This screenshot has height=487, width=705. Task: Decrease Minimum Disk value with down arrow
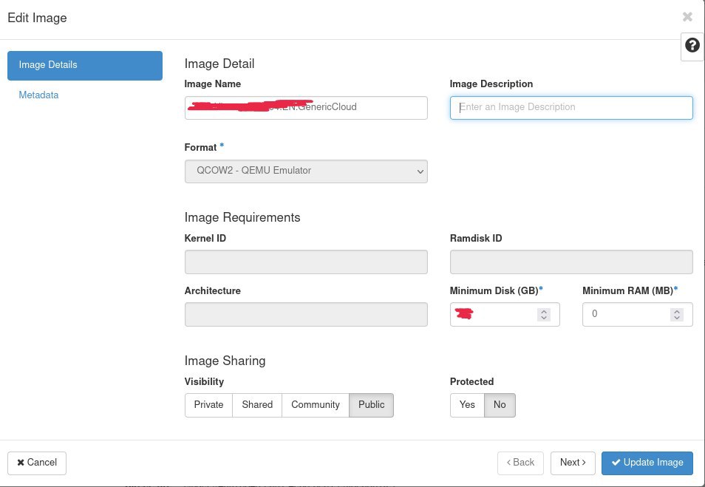pos(544,318)
